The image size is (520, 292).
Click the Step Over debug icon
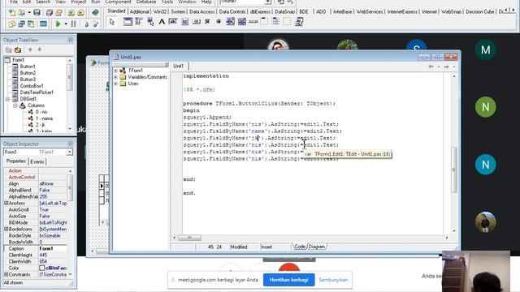click(x=96, y=24)
